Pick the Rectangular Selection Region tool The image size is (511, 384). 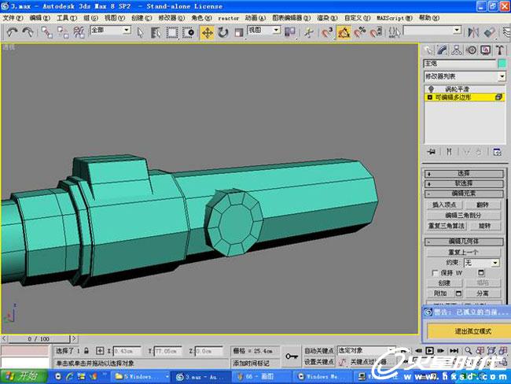pos(172,32)
